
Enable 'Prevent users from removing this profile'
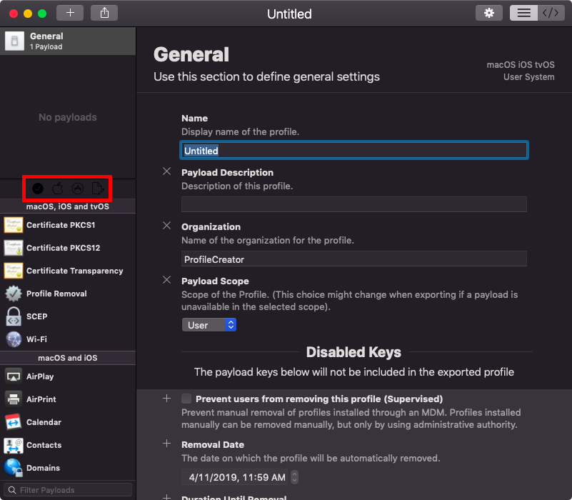point(186,399)
